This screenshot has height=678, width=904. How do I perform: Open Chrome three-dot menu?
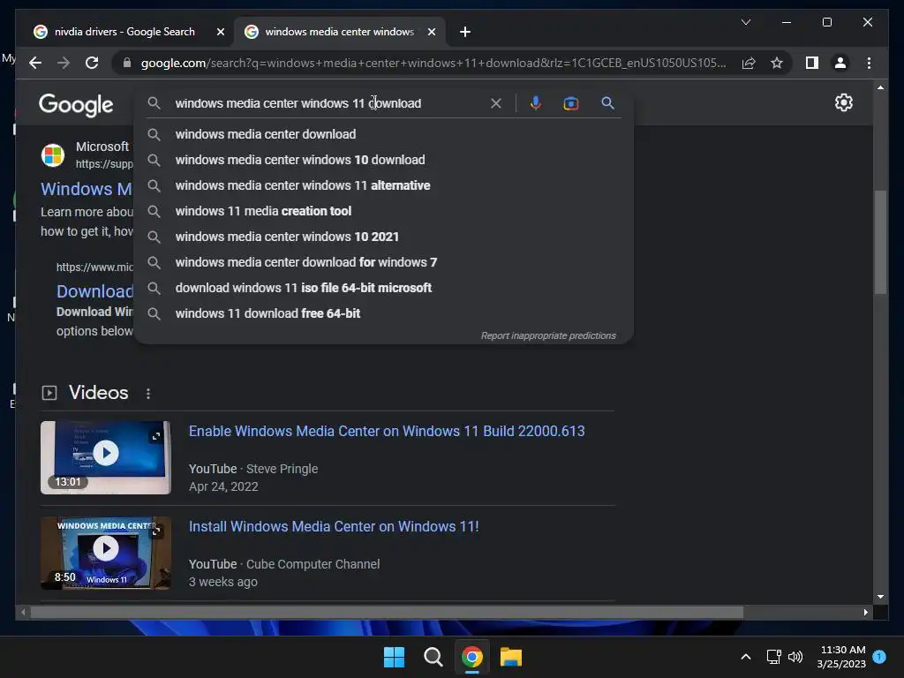click(869, 63)
